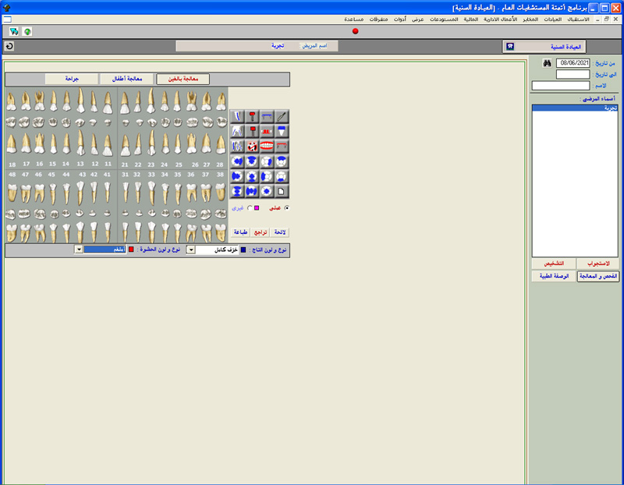Select the blue crown tooth icon
624x485 pixels.
pos(282,131)
